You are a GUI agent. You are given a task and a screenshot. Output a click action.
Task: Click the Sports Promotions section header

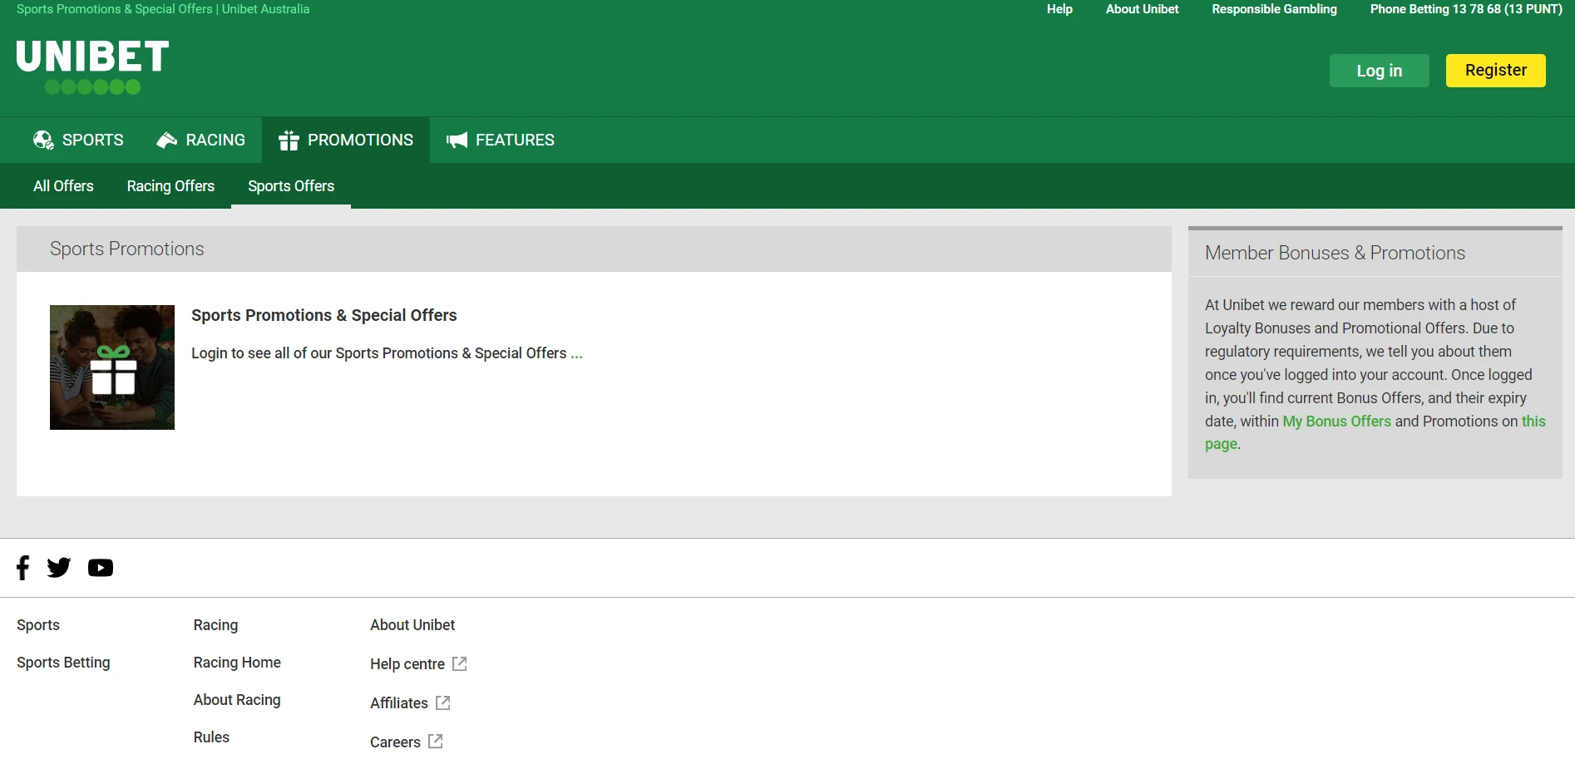pyautogui.click(x=594, y=249)
